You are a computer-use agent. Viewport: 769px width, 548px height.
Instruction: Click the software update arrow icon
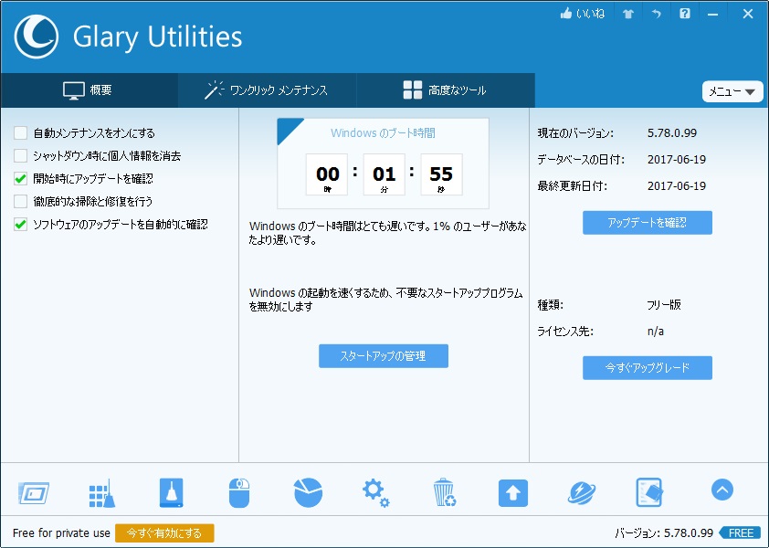pyautogui.click(x=512, y=490)
